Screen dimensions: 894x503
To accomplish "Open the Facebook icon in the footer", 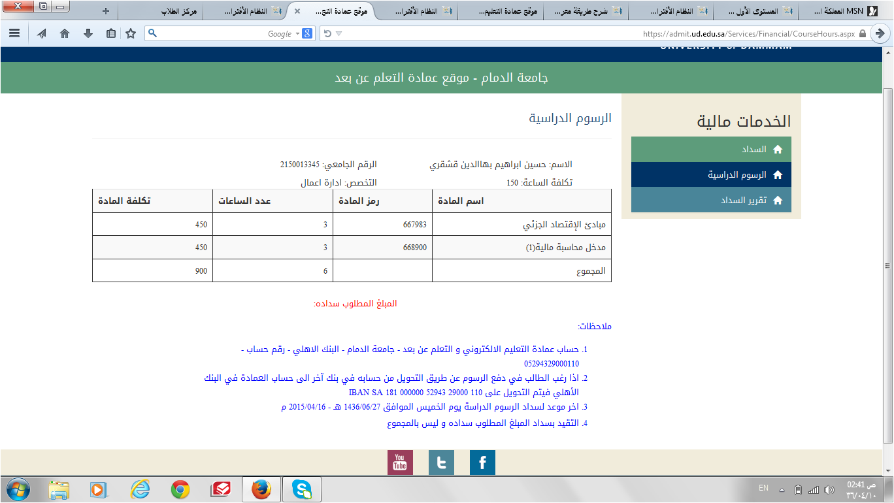I will point(482,462).
